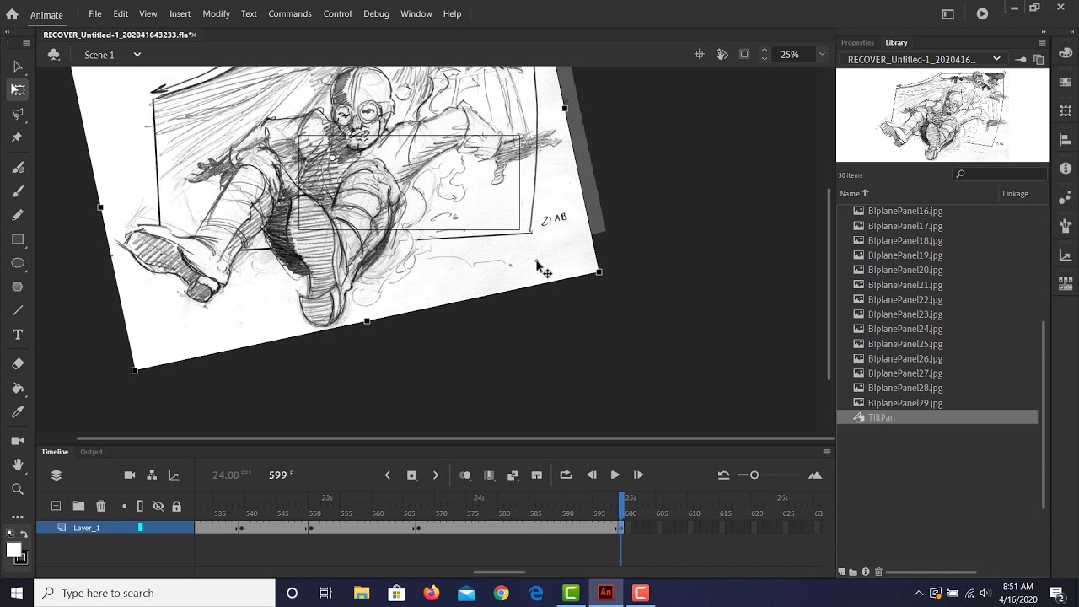Image resolution: width=1079 pixels, height=607 pixels.
Task: Switch to the Properties tab
Action: 857,42
